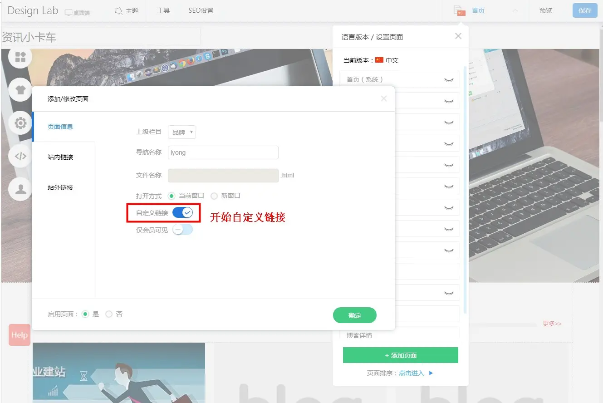Open the T-shirt theme icon in sidebar
This screenshot has height=403, width=603.
pos(20,89)
